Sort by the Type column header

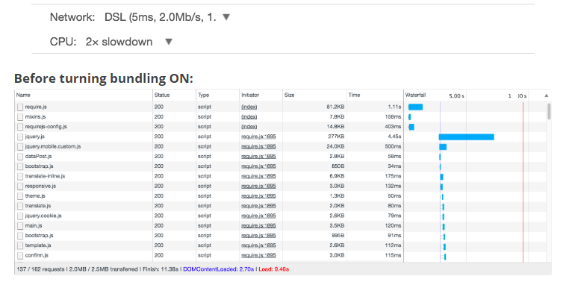(x=204, y=95)
